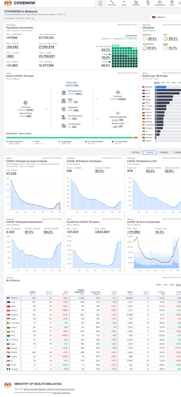Click the 83.2% At Least 1 Dose value
Image resolution: width=181 pixels, height=397 pixels.
coord(106,50)
